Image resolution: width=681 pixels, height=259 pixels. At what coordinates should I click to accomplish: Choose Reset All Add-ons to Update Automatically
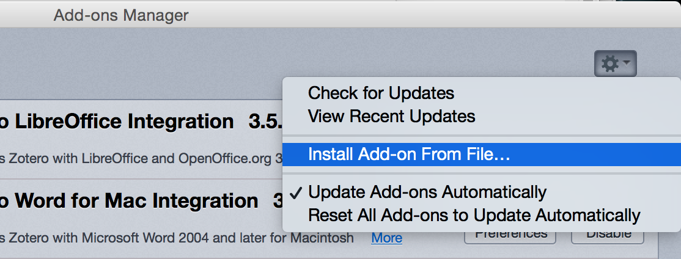pos(474,215)
